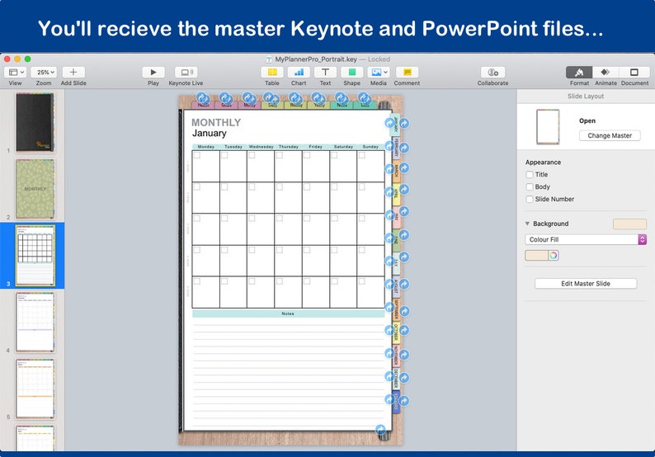Screen dimensions: 655x457
Task: Click the Add Slide plus icon
Action: point(73,73)
